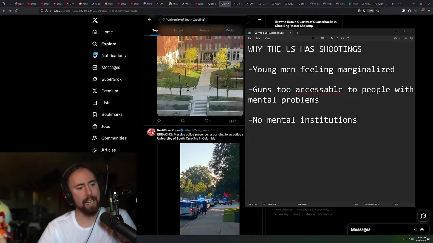The width and height of the screenshot is (433, 243).
Task: Open Jobs in the X sidebar
Action: 101,126
